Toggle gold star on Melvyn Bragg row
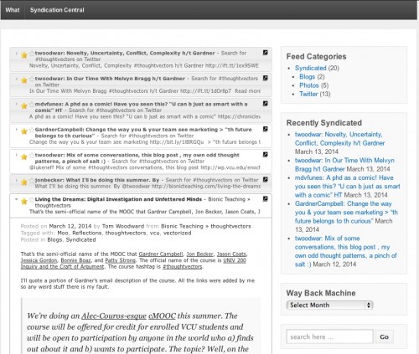The image size is (419, 354). [x=24, y=80]
